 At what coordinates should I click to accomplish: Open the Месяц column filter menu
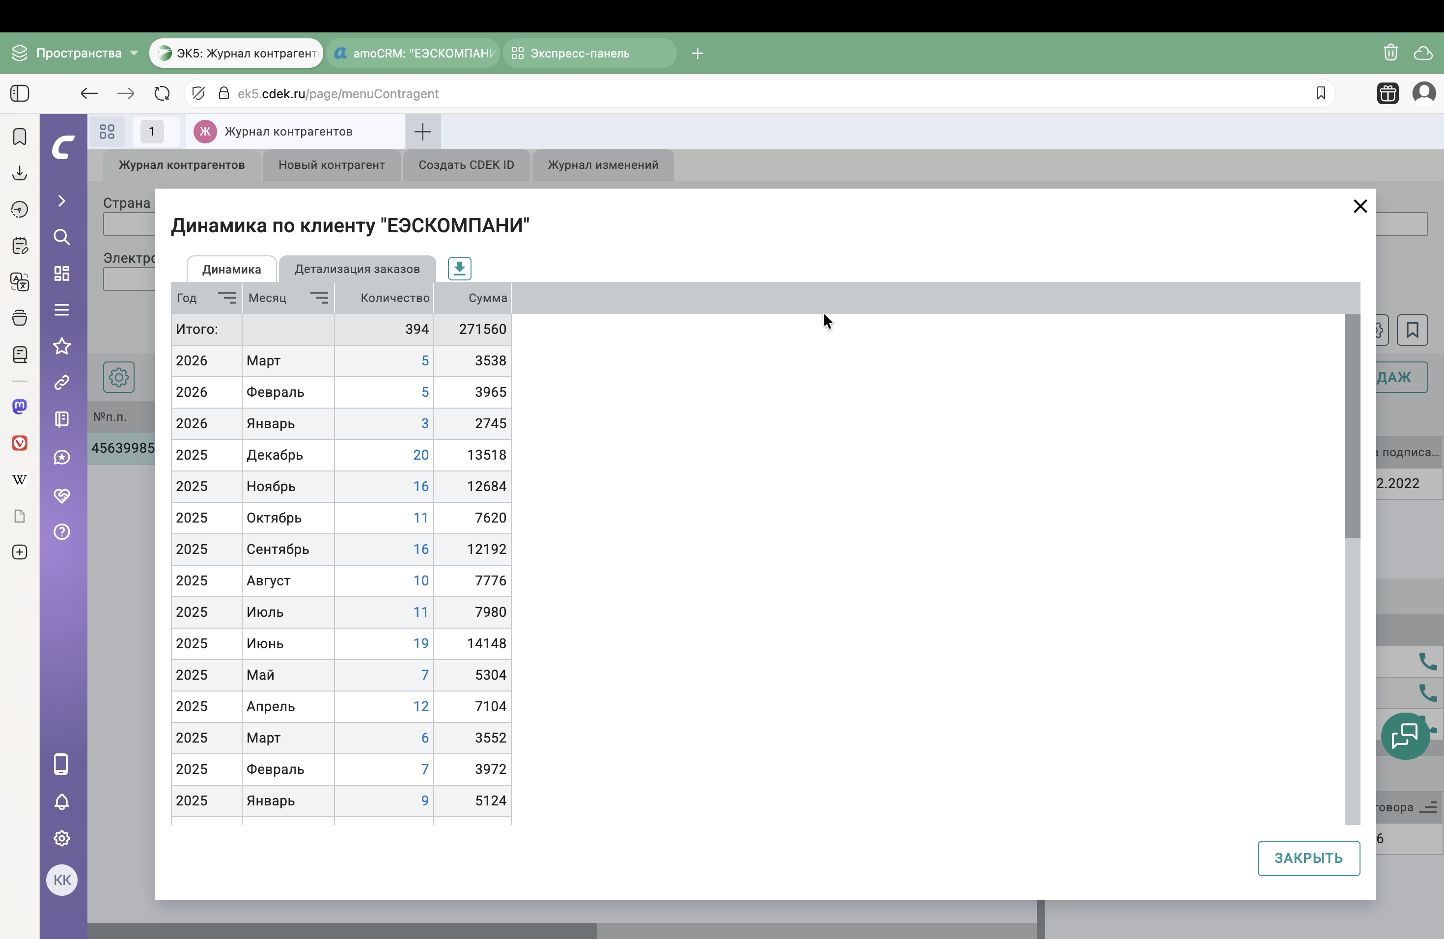[x=319, y=298]
